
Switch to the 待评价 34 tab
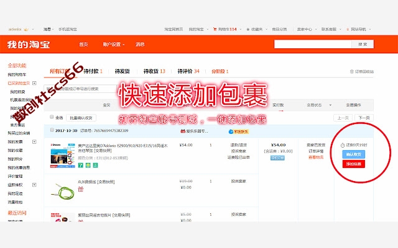[188, 71]
